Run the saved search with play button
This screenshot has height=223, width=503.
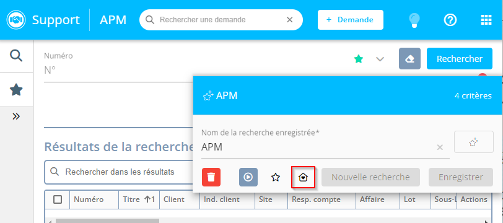(248, 177)
